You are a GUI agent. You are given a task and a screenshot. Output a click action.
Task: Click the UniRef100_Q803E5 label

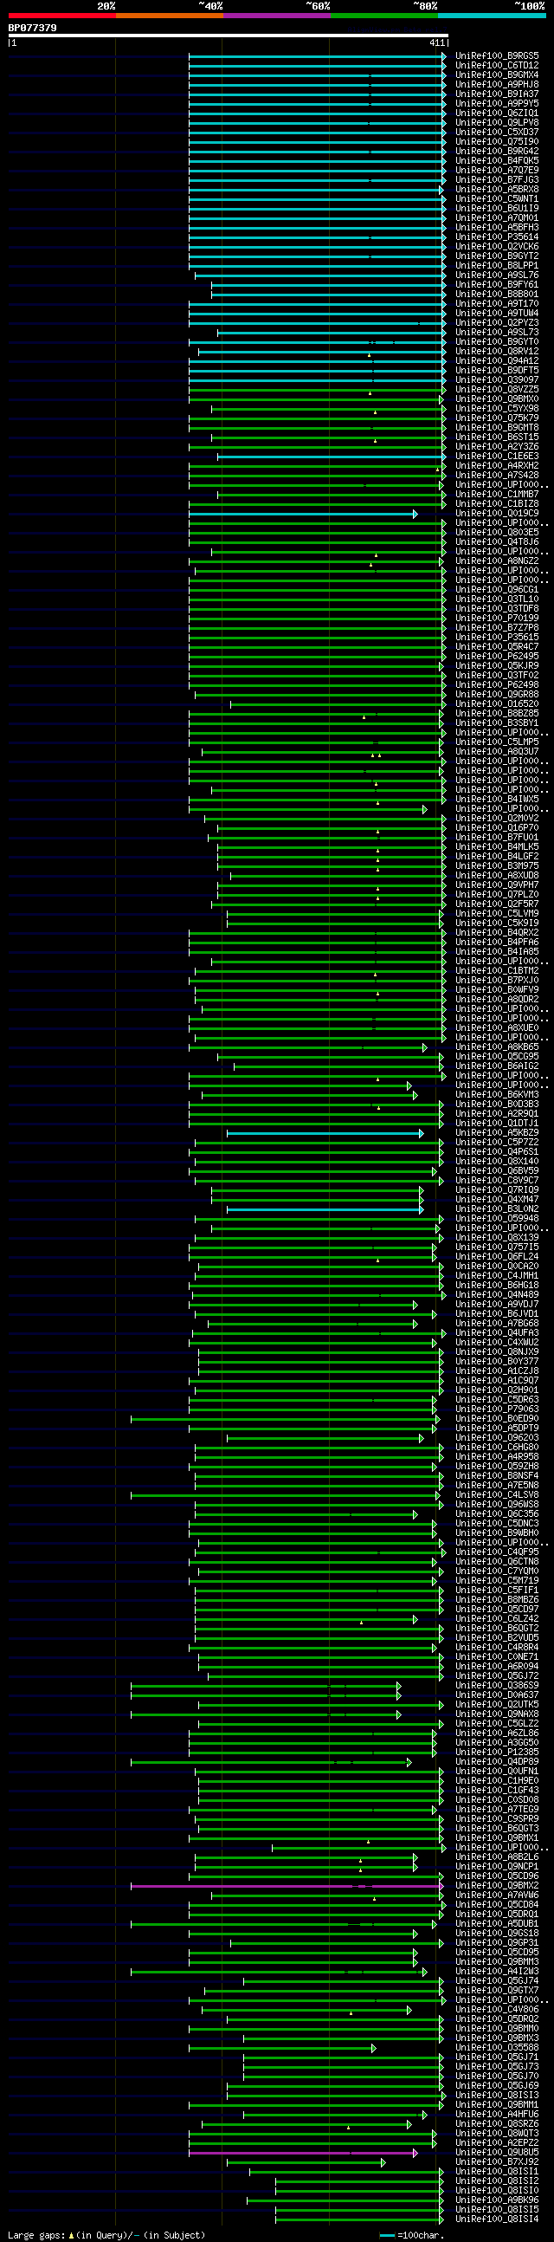tap(497, 533)
